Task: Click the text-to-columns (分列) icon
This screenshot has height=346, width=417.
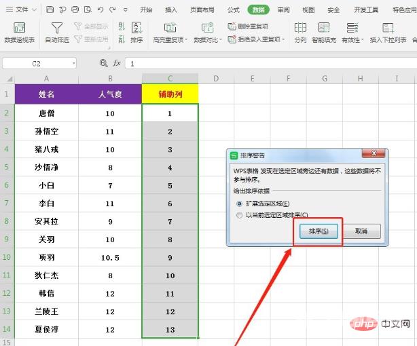Action: click(300, 28)
